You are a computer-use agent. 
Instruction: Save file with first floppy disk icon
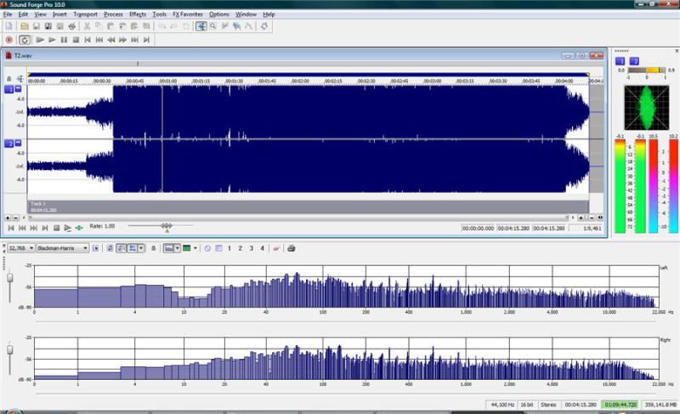pyautogui.click(x=37, y=26)
